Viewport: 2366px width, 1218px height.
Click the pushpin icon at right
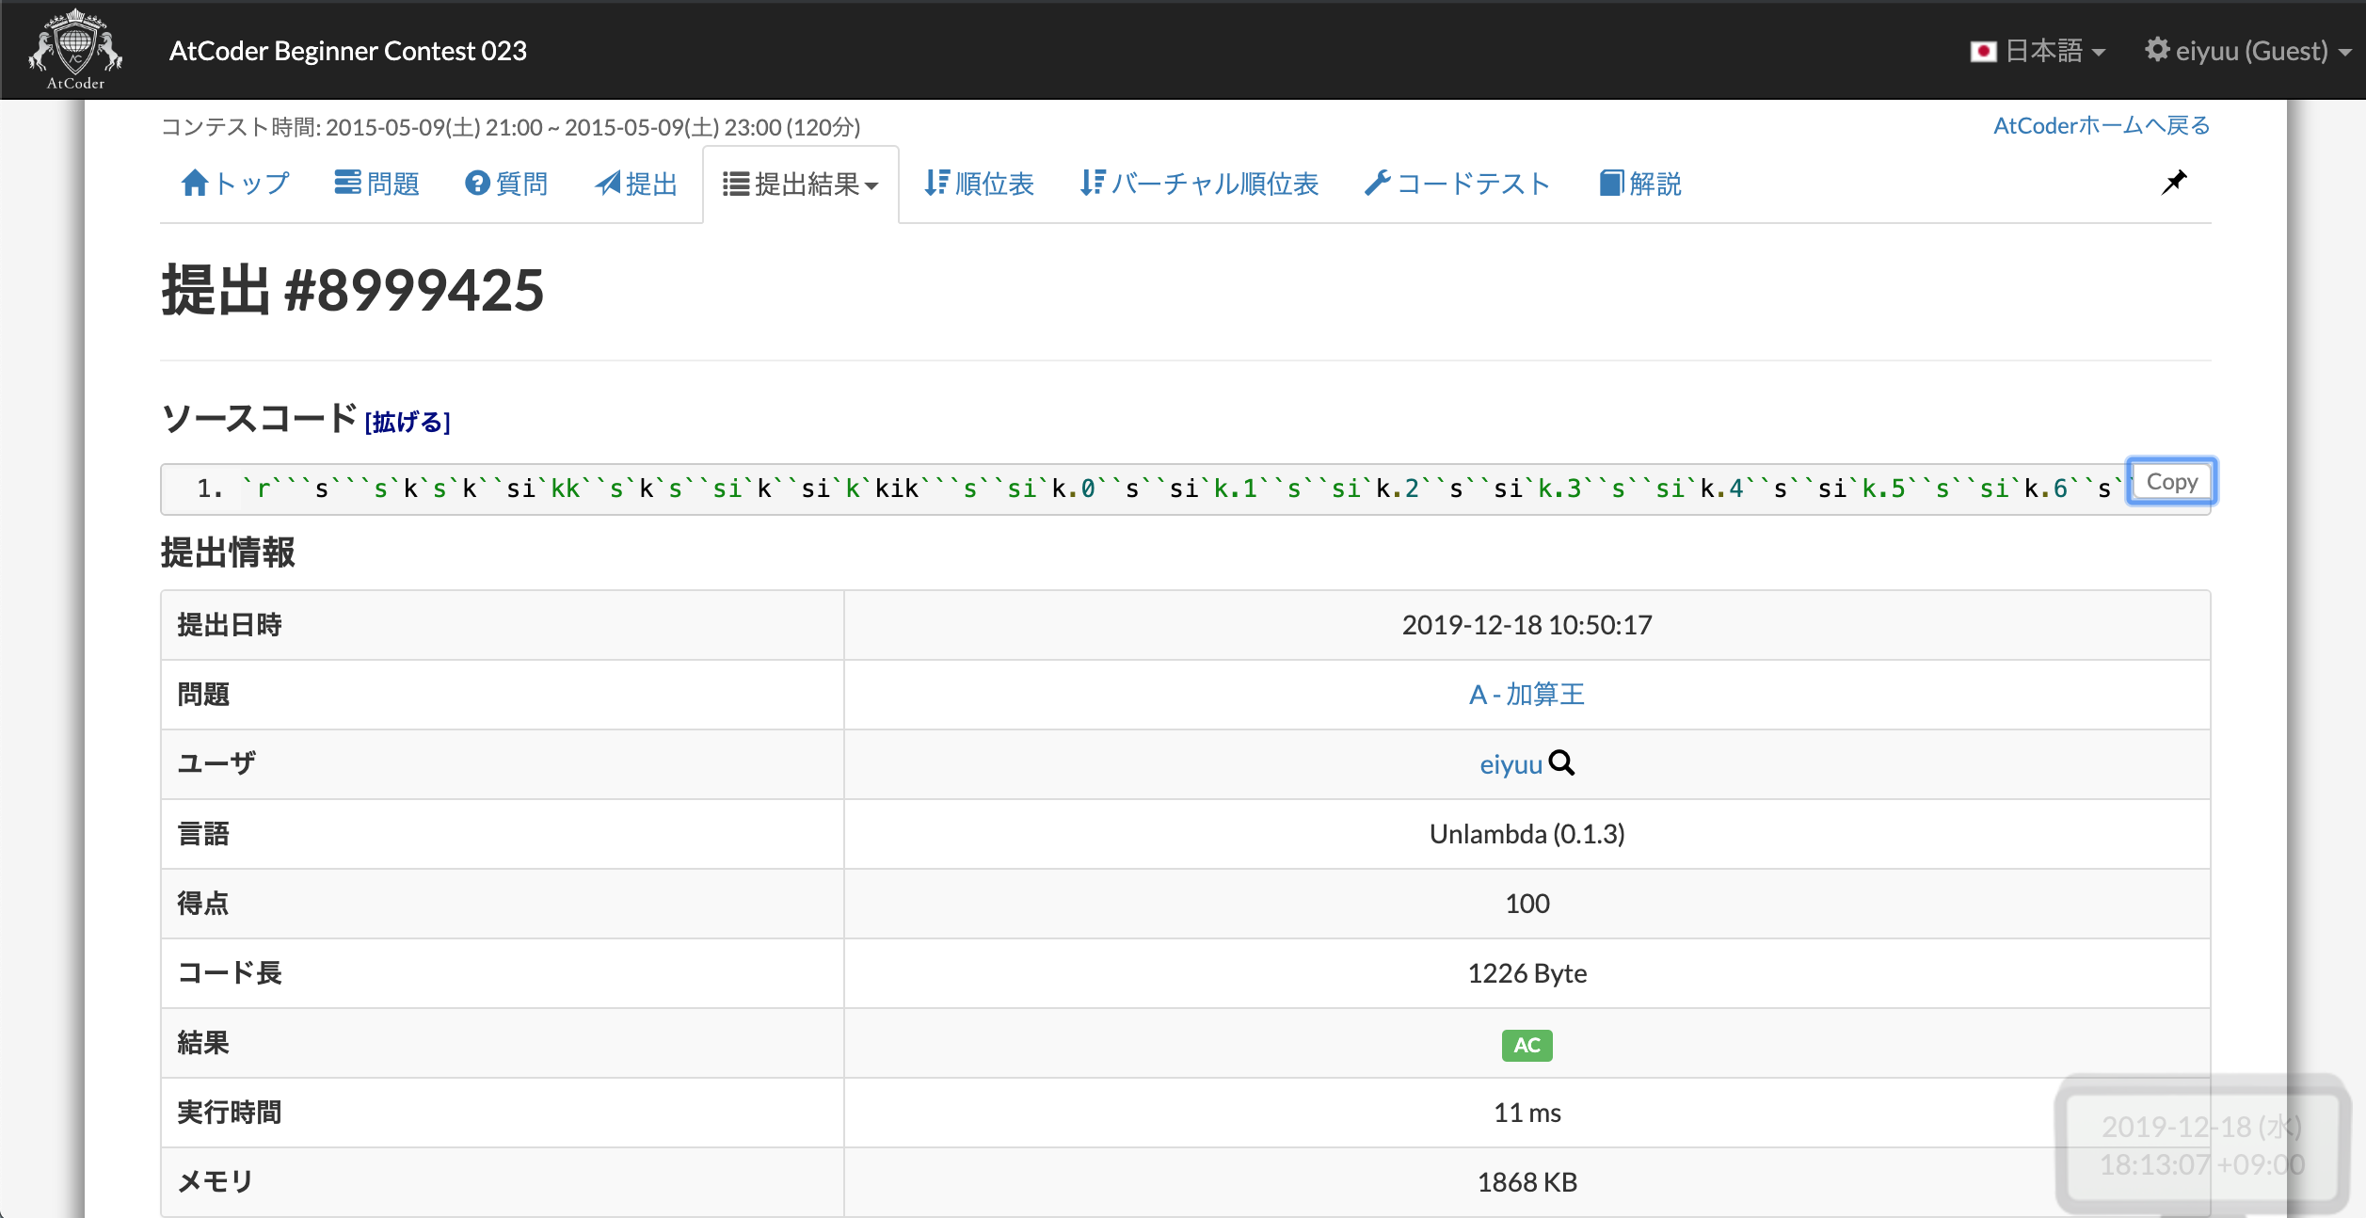tap(2173, 182)
